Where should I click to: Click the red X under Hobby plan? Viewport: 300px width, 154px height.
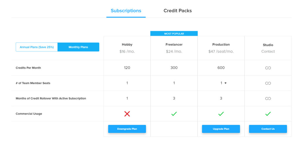(x=127, y=114)
